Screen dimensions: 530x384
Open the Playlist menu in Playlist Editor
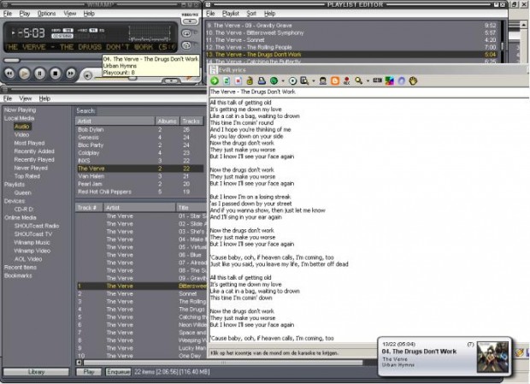(231, 14)
